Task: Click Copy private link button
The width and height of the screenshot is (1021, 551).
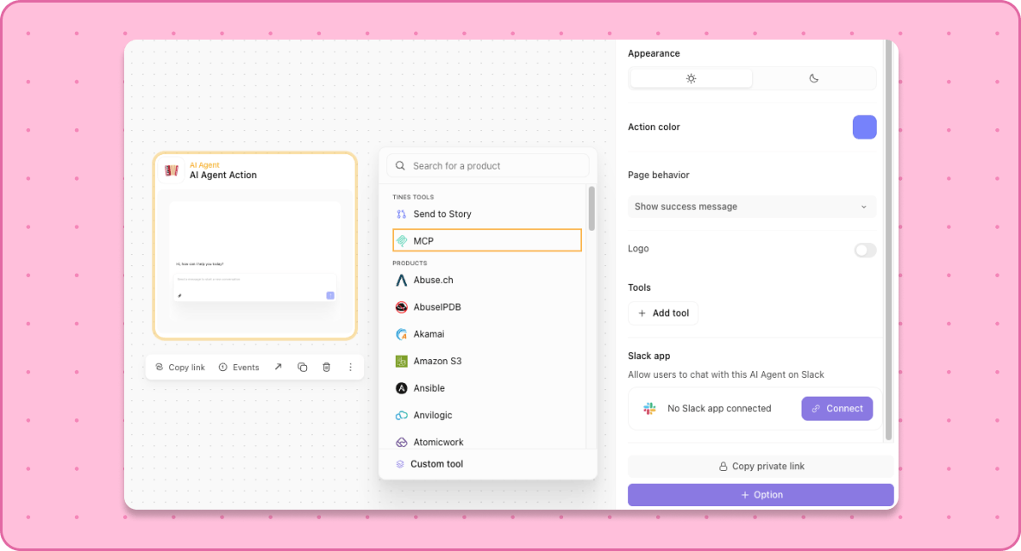Action: pyautogui.click(x=761, y=467)
